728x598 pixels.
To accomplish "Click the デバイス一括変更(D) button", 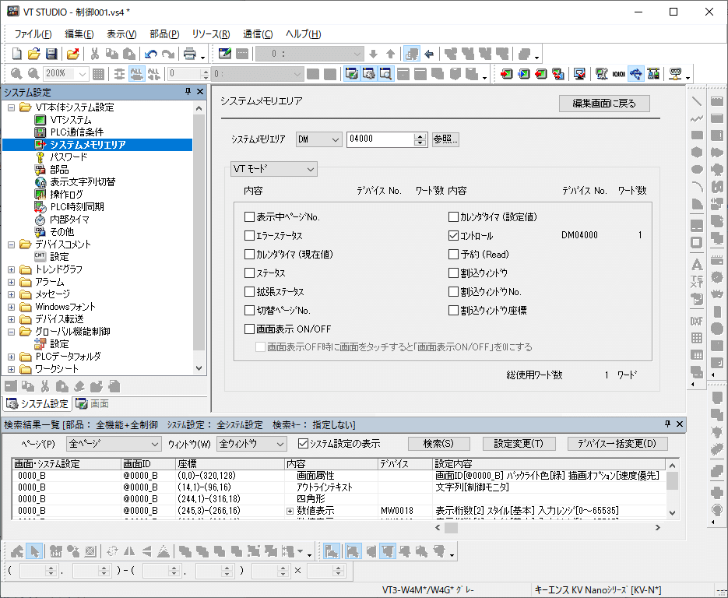I will pos(617,444).
